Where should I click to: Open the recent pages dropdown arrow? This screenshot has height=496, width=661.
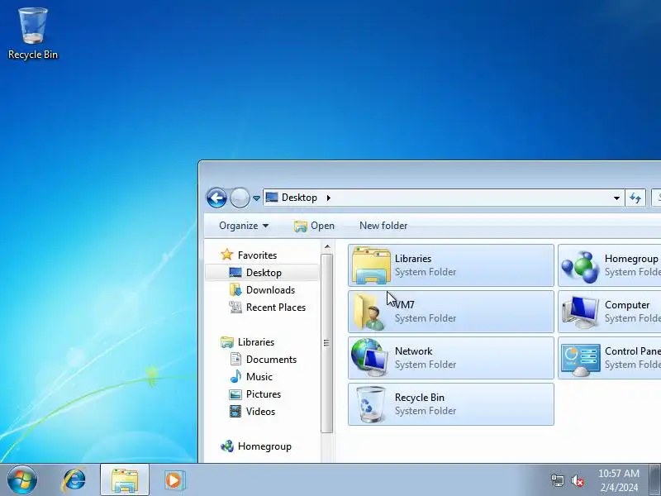pos(256,198)
